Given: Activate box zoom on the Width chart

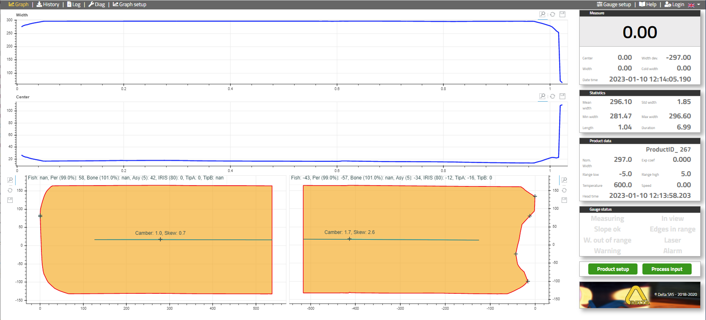Looking at the screenshot, I should (x=542, y=14).
